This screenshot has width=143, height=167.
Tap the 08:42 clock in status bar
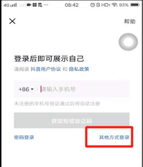71,5
